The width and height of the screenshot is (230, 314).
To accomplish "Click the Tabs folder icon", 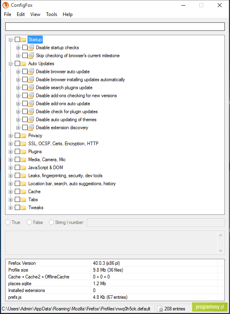I will (x=24, y=200).
